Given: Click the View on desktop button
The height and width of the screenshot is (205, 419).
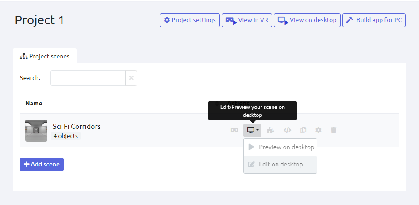Looking at the screenshot, I should [x=308, y=20].
